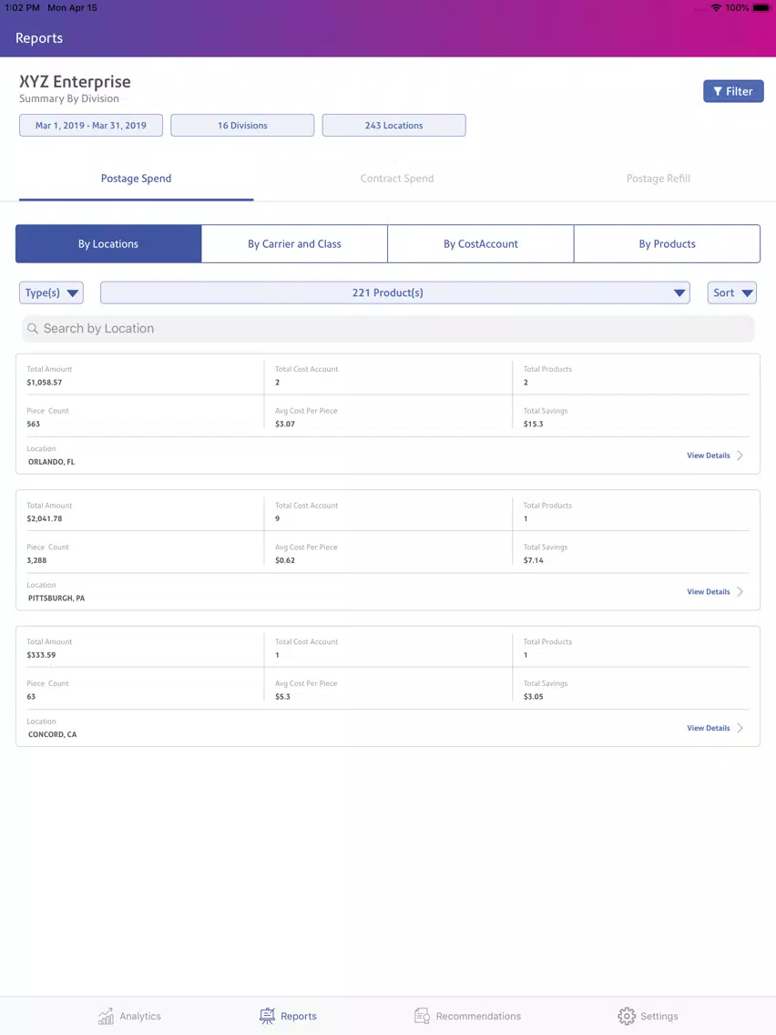
Task: Click the 16 Divisions button
Action: [242, 126]
